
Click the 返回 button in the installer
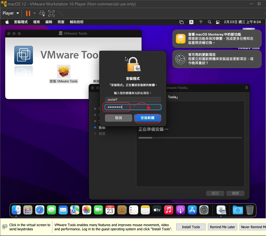(x=215, y=193)
